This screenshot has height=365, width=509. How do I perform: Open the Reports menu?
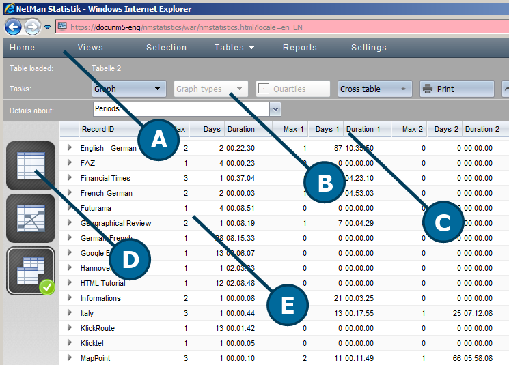[x=300, y=48]
